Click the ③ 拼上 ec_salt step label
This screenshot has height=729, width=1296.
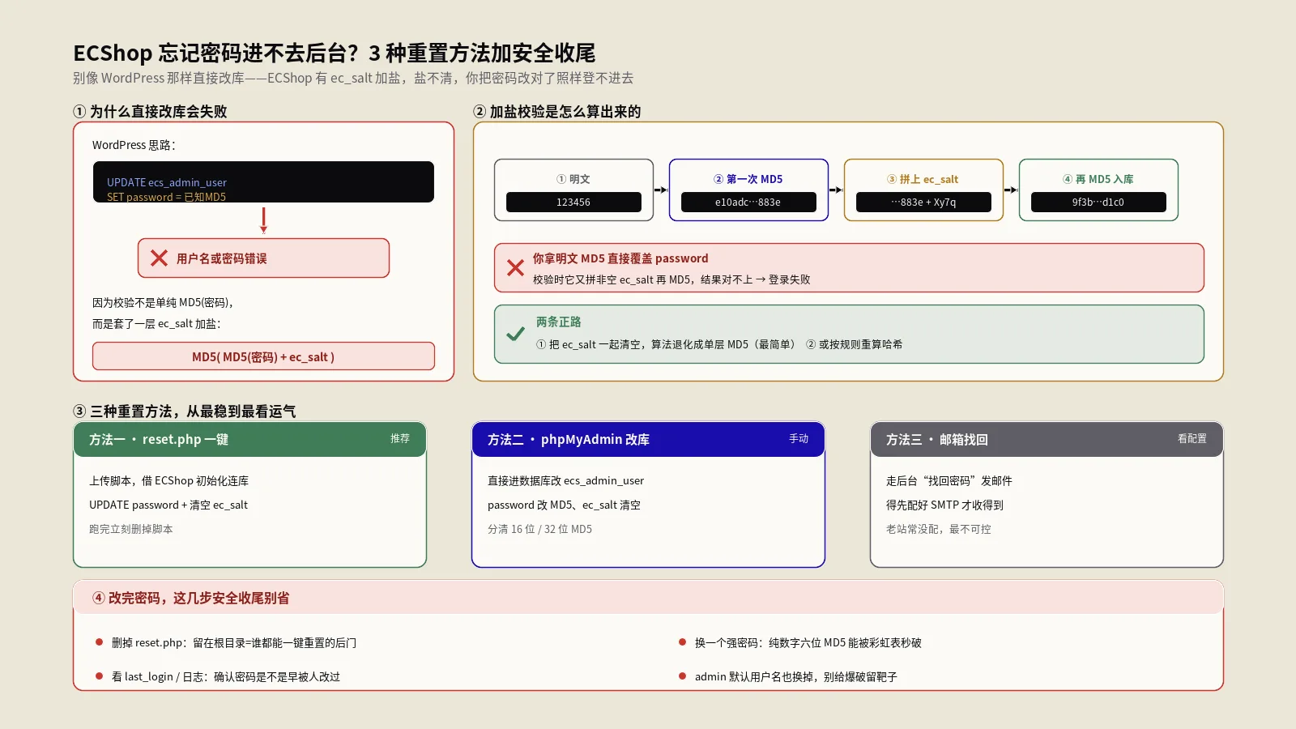point(923,179)
